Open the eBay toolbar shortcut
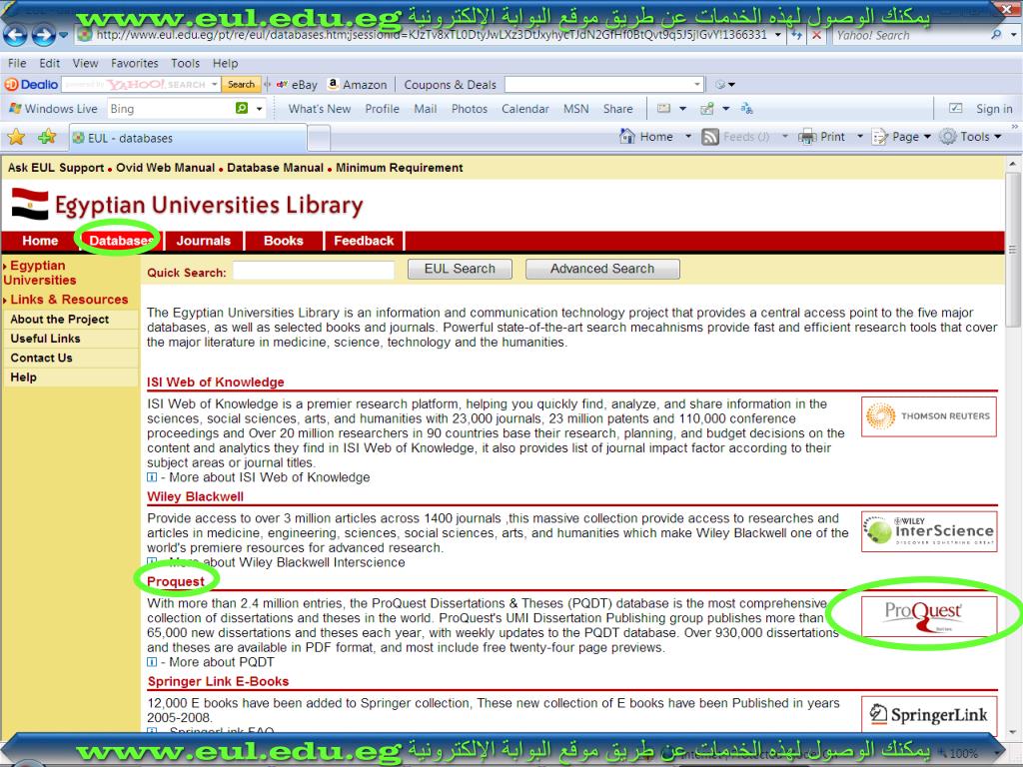Viewport: 1023px width, 767px height. coord(297,85)
